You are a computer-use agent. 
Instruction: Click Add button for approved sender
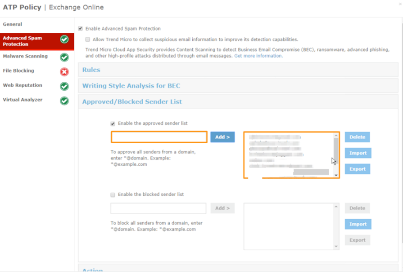click(x=222, y=137)
